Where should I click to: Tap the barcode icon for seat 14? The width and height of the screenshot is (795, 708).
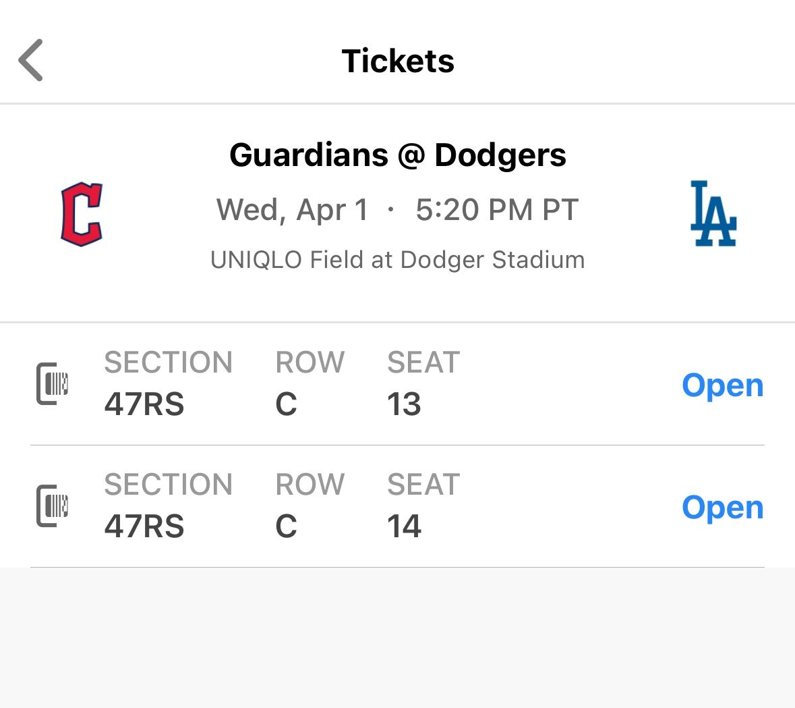[x=53, y=506]
